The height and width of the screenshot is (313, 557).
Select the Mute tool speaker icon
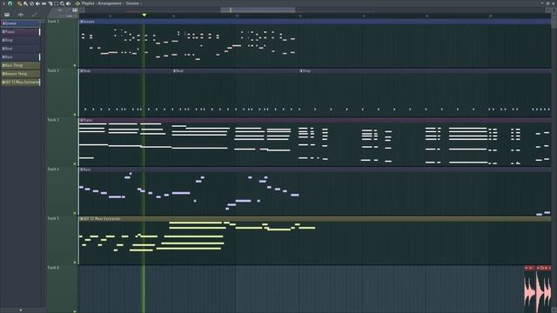click(x=37, y=3)
